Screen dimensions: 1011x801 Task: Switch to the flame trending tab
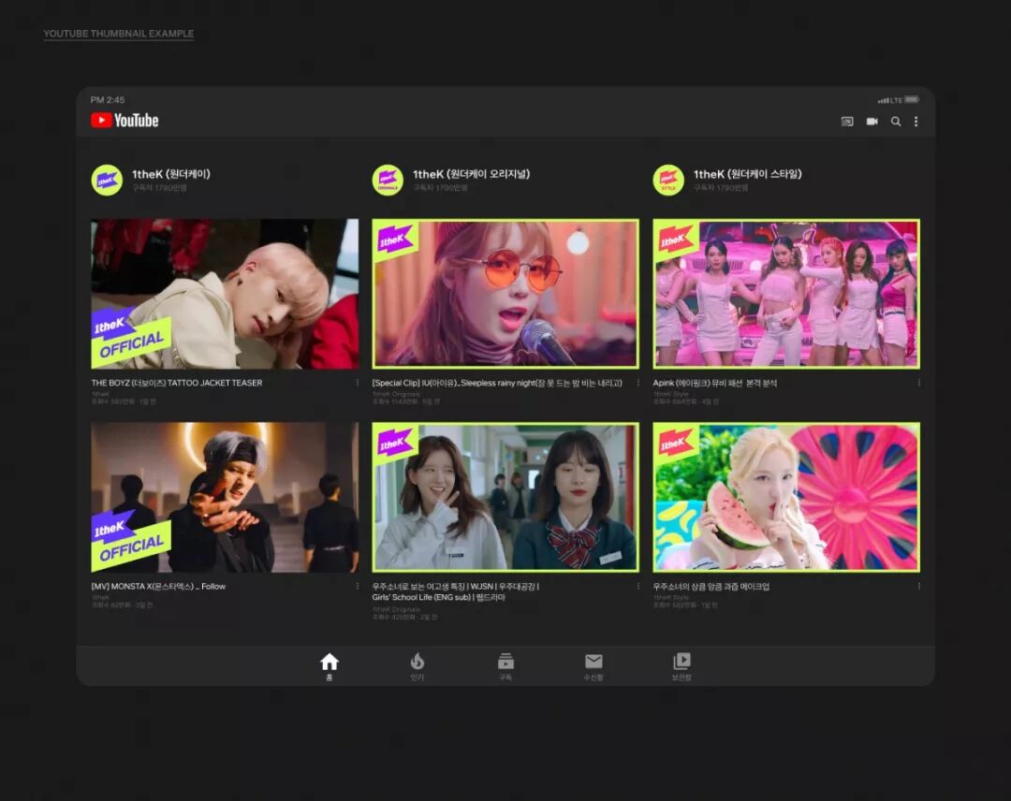[418, 666]
